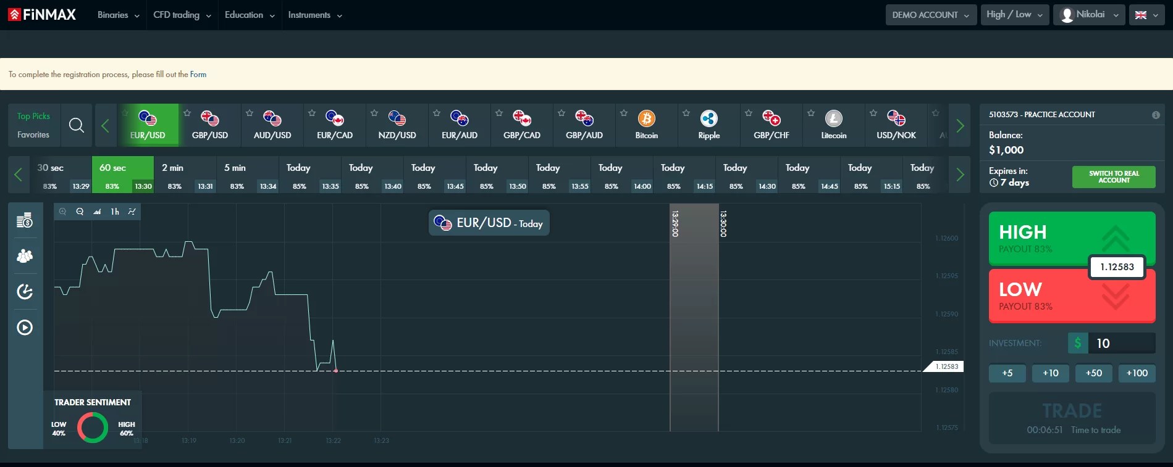This screenshot has width=1173, height=467.
Task: Set chart timeframe to 1h
Action: pos(115,212)
